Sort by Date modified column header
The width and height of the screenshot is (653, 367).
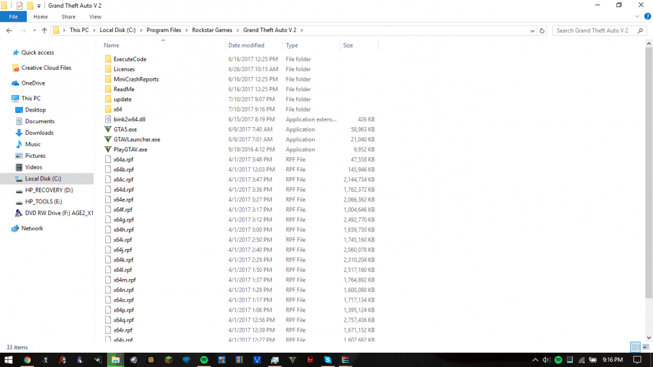tap(246, 45)
